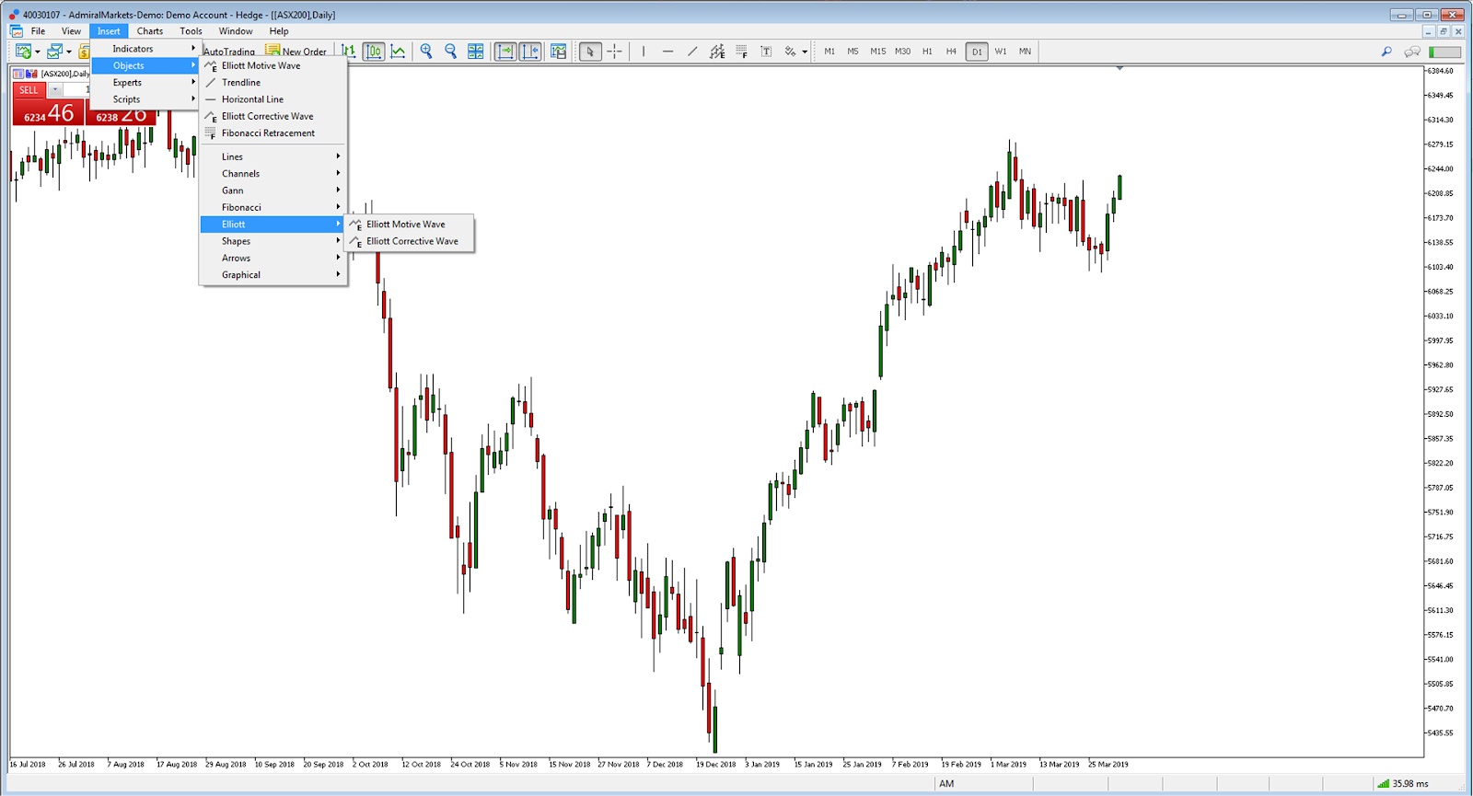Switch to W1 timeframe
1473x796 pixels.
[x=1001, y=52]
